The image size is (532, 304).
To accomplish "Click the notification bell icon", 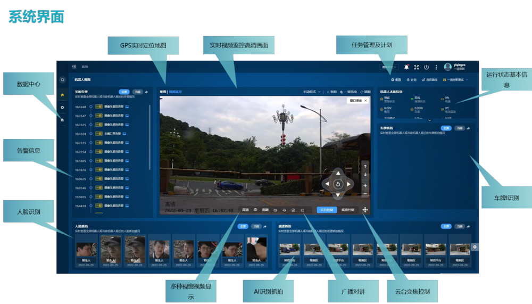I will click(x=406, y=67).
